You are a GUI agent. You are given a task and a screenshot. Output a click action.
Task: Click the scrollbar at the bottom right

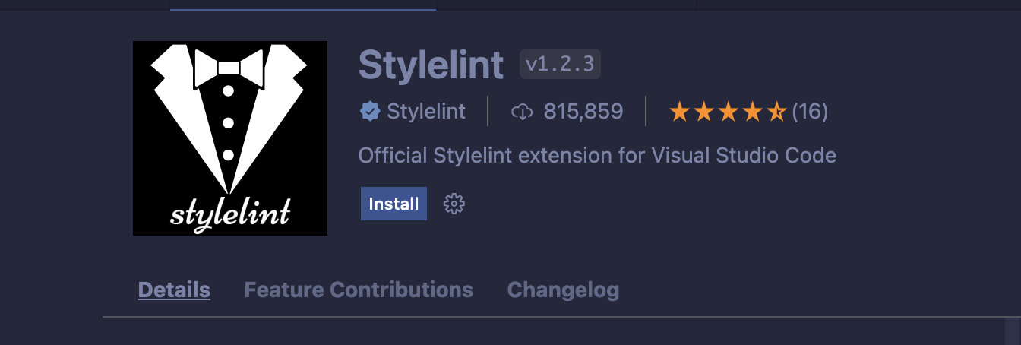tap(1012, 331)
